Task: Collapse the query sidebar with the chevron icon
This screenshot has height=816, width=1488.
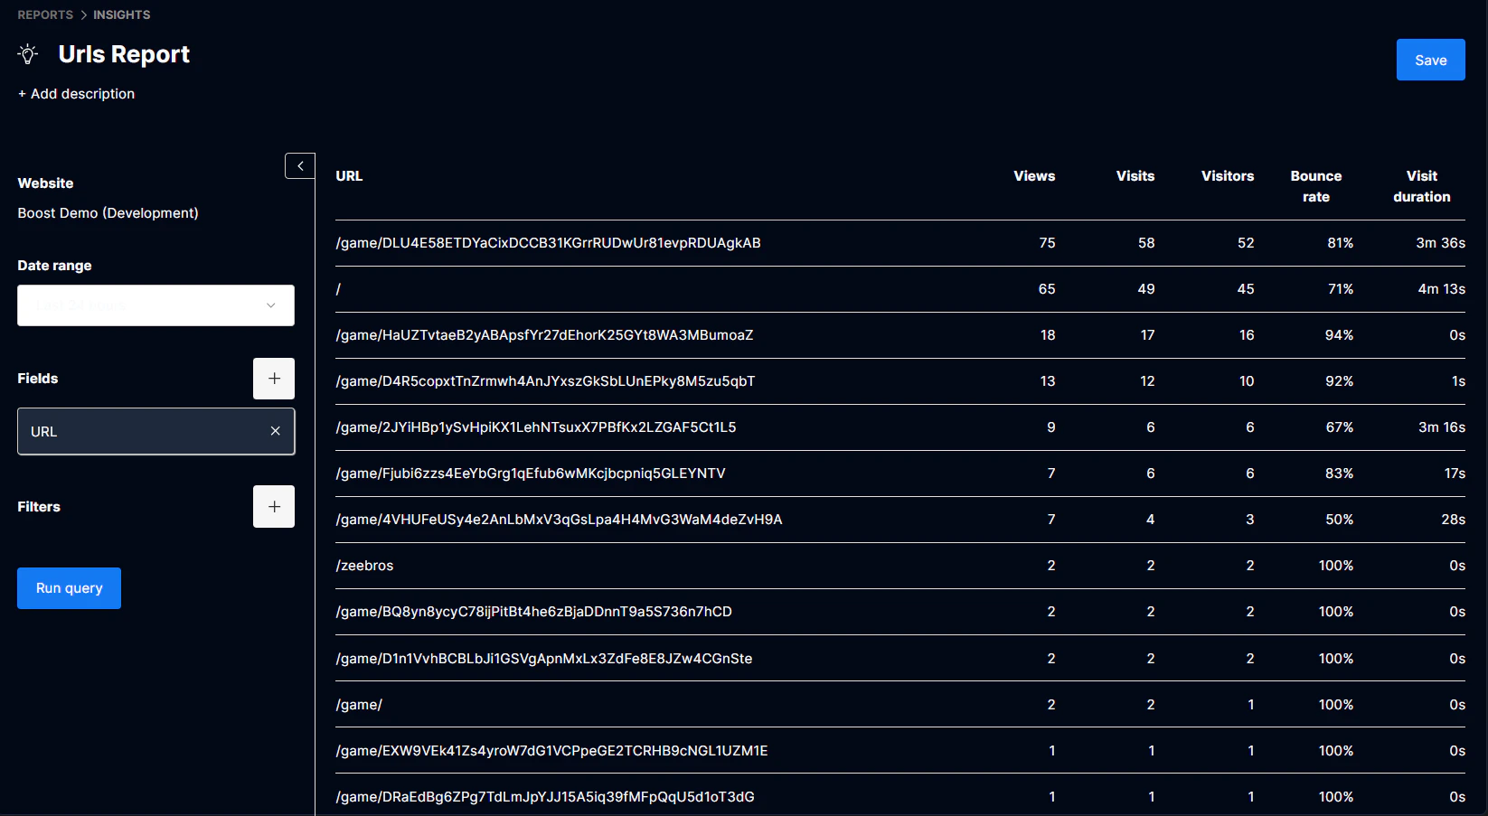Action: 299,165
